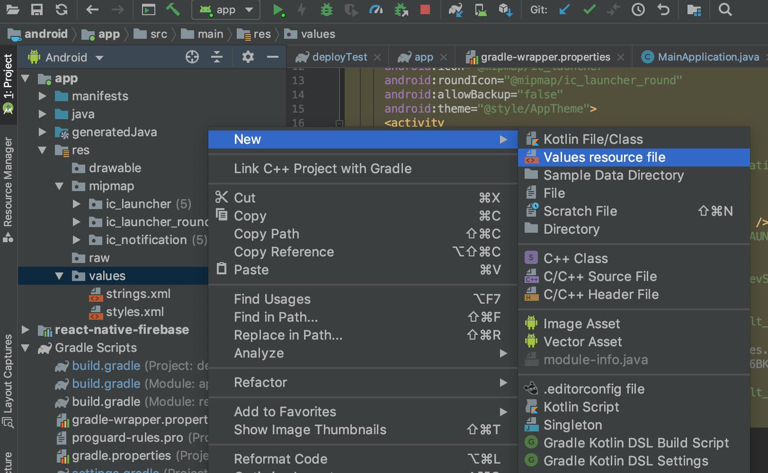
Task: Click Copy Path in context menu
Action: pos(363,234)
